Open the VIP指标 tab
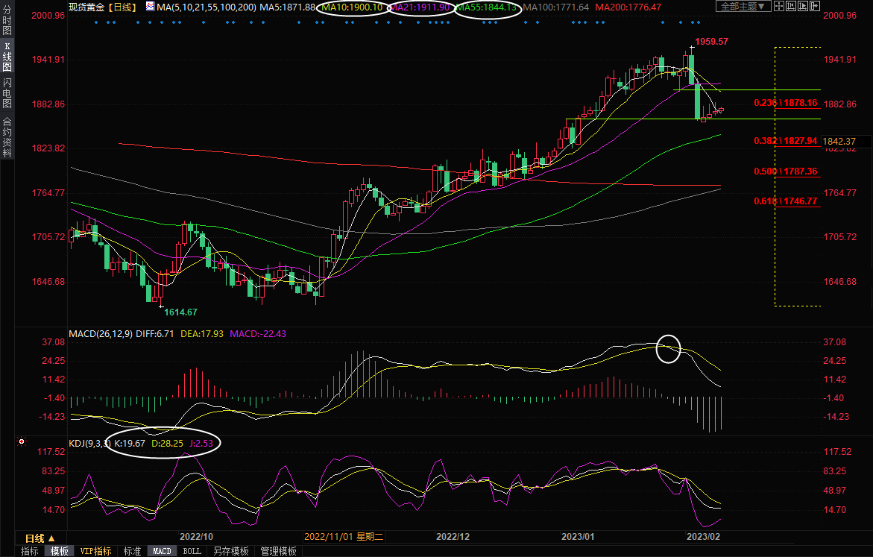The image size is (873, 557). 96,551
